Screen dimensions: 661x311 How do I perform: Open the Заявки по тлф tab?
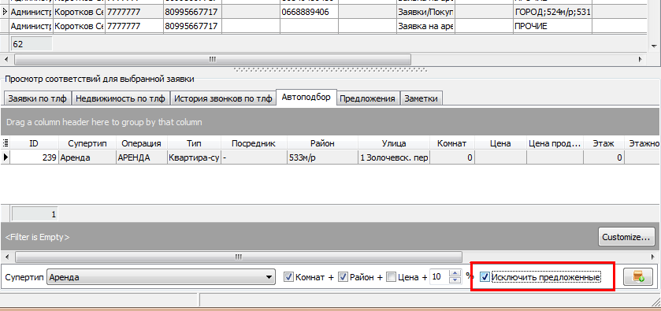pos(38,98)
